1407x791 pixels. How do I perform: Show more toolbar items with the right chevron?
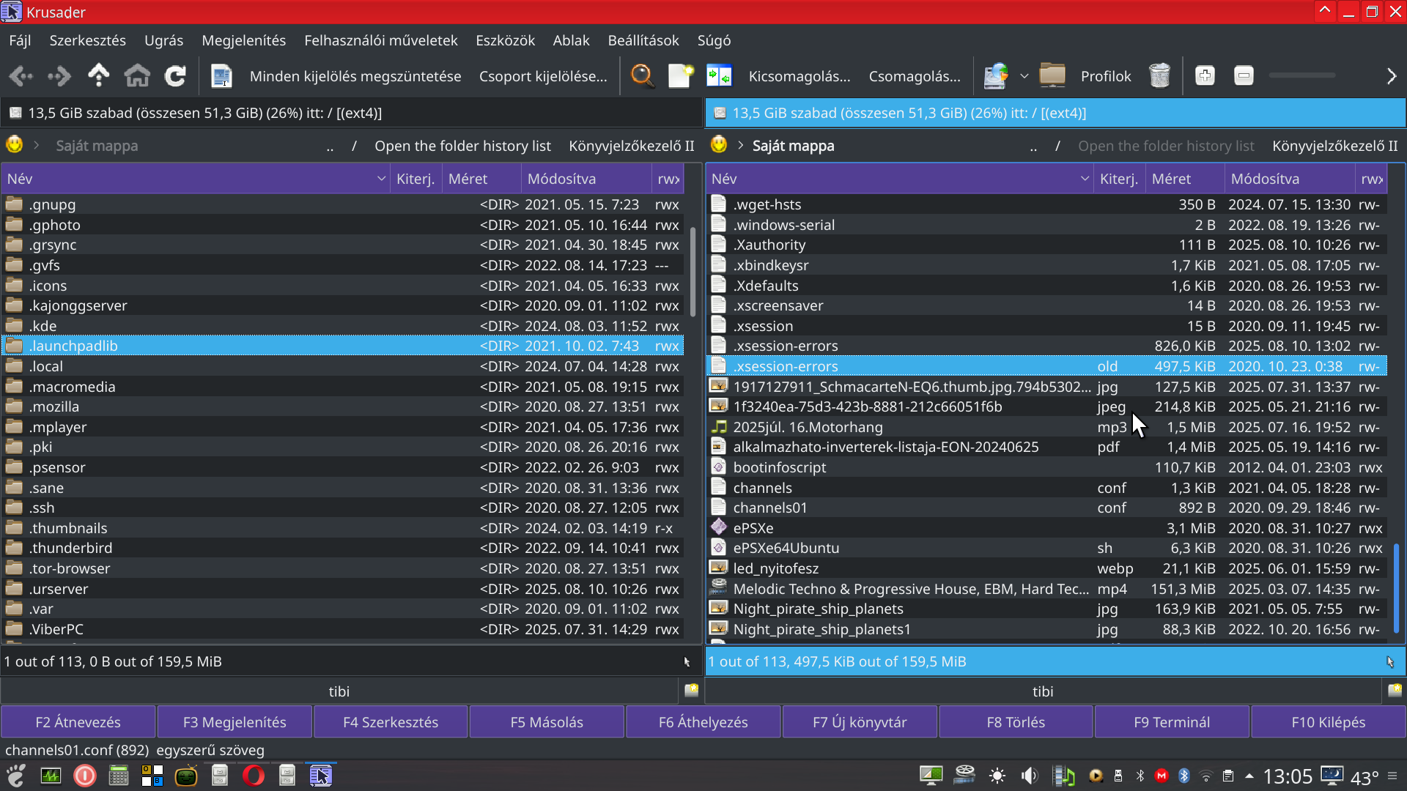(1392, 76)
